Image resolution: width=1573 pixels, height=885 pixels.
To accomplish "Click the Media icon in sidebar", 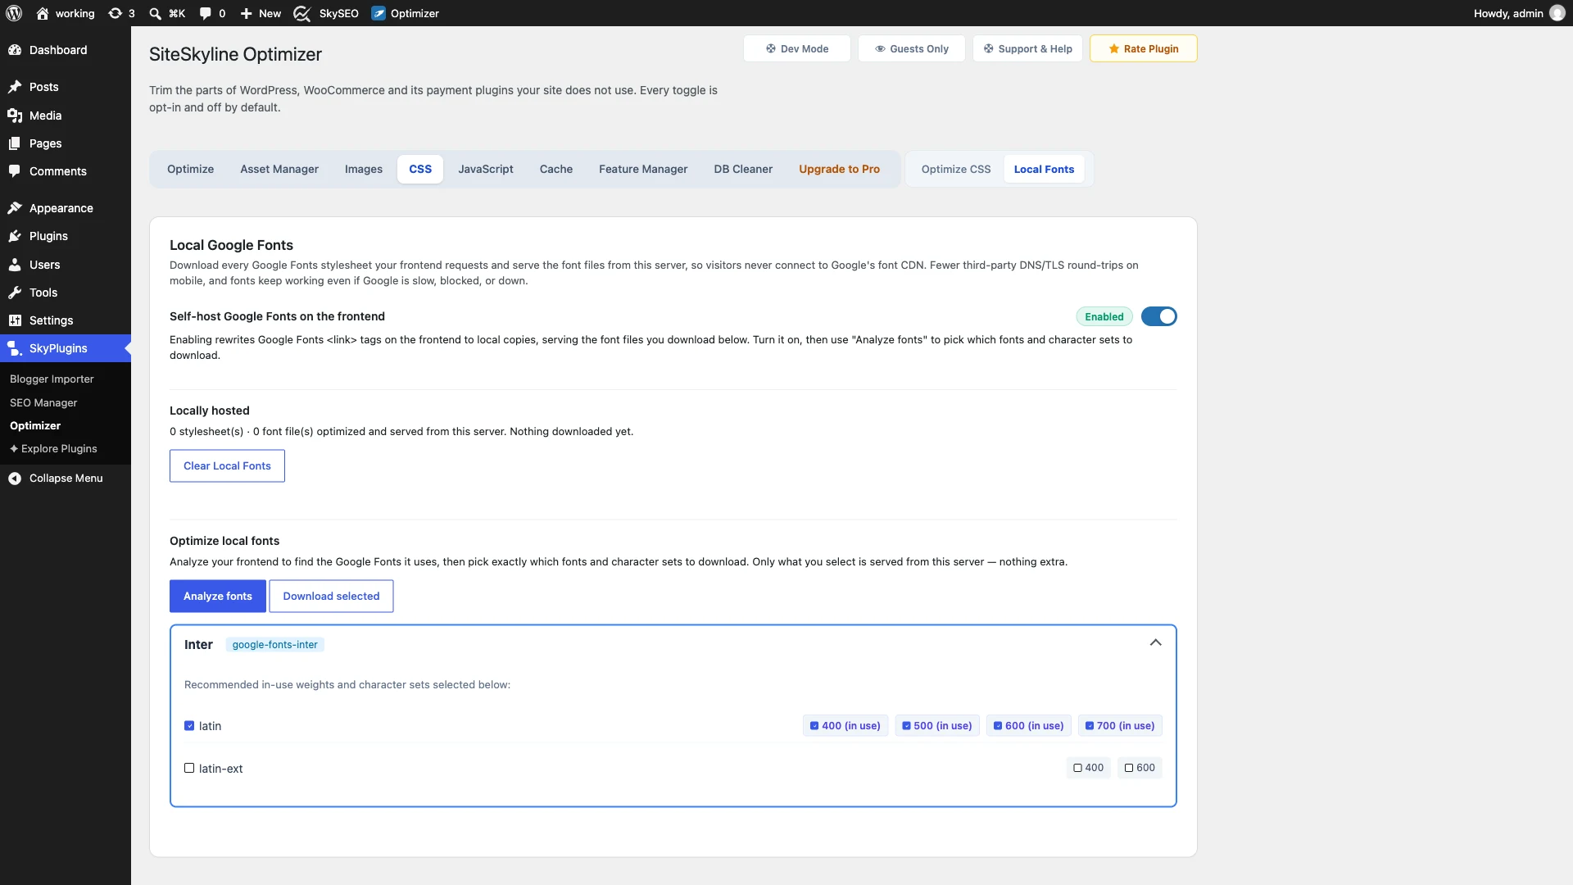I will pos(15,116).
